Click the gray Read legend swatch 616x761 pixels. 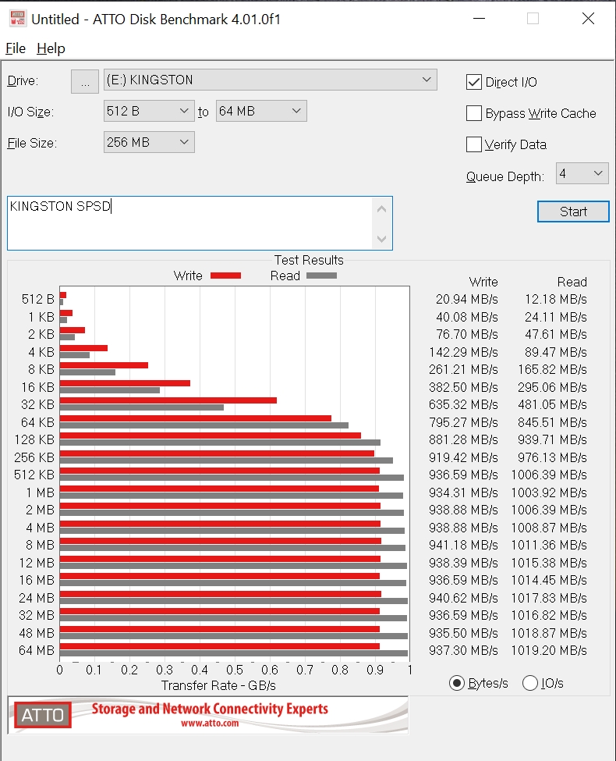(x=321, y=276)
